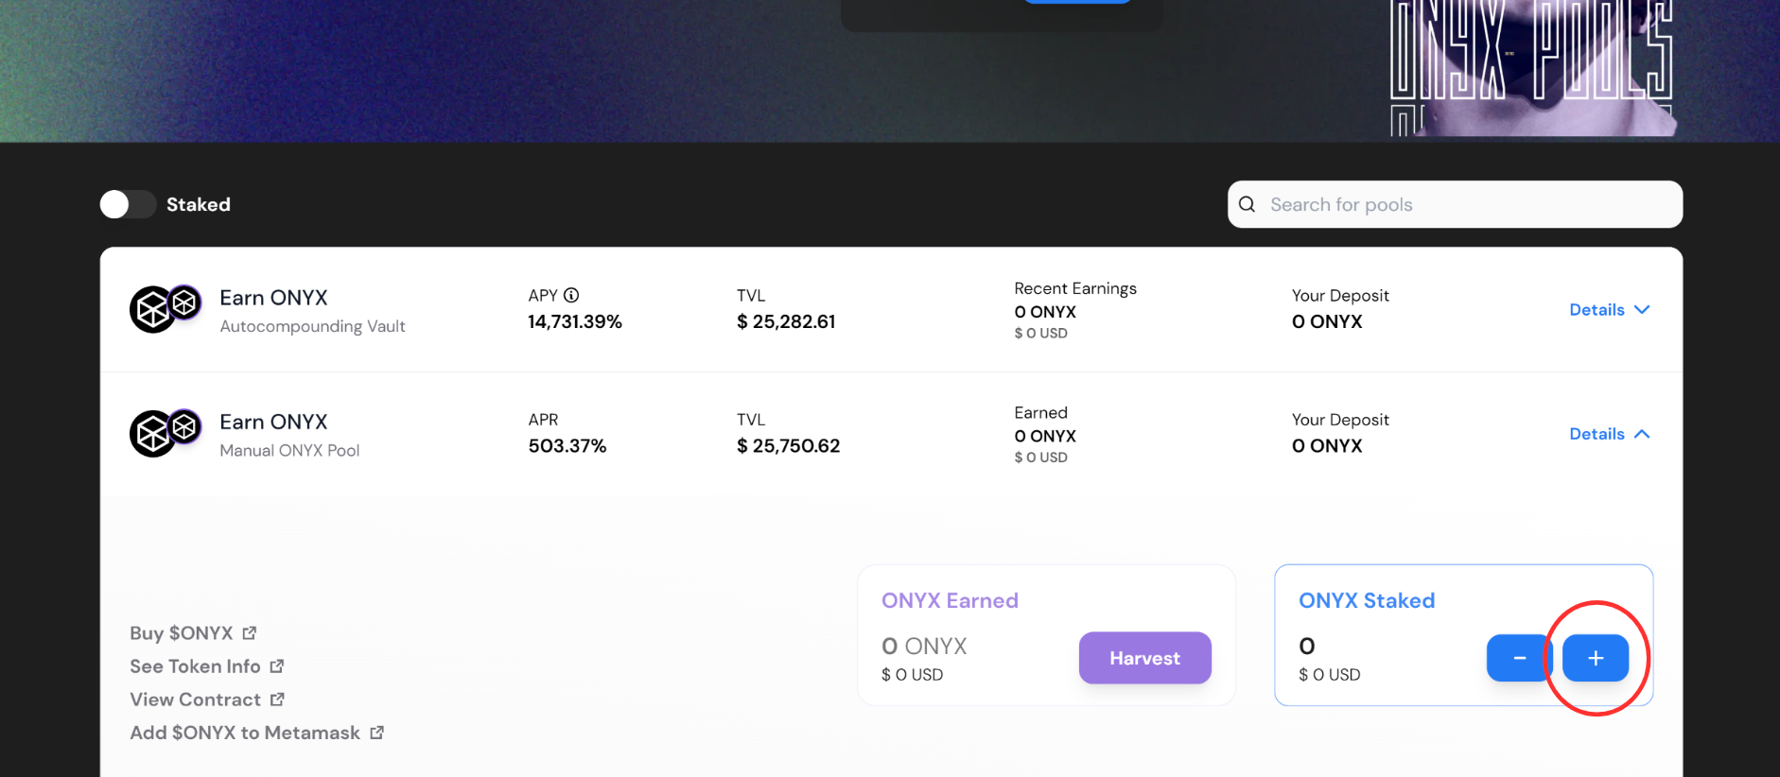Image resolution: width=1780 pixels, height=777 pixels.
Task: Click the Autocompounding Vault token icon
Action: click(165, 308)
